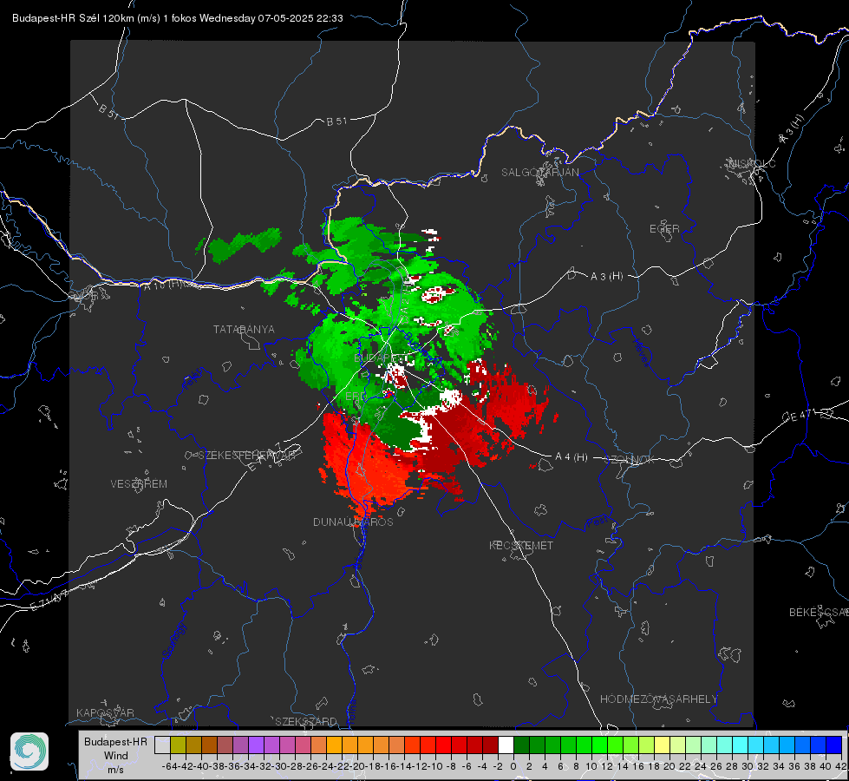Click the SZEKSZÁRD city label
Screen dimensions: 849x781
pos(306,721)
